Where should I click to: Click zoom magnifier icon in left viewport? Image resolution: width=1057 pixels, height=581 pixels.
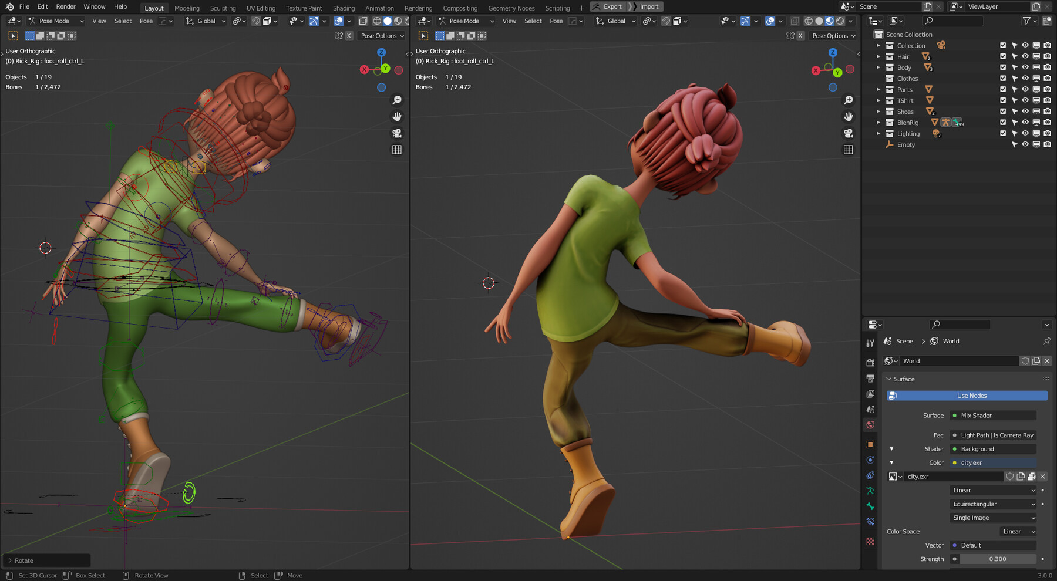pyautogui.click(x=397, y=100)
